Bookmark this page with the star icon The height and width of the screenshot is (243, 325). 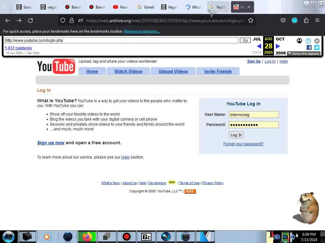[251, 20]
